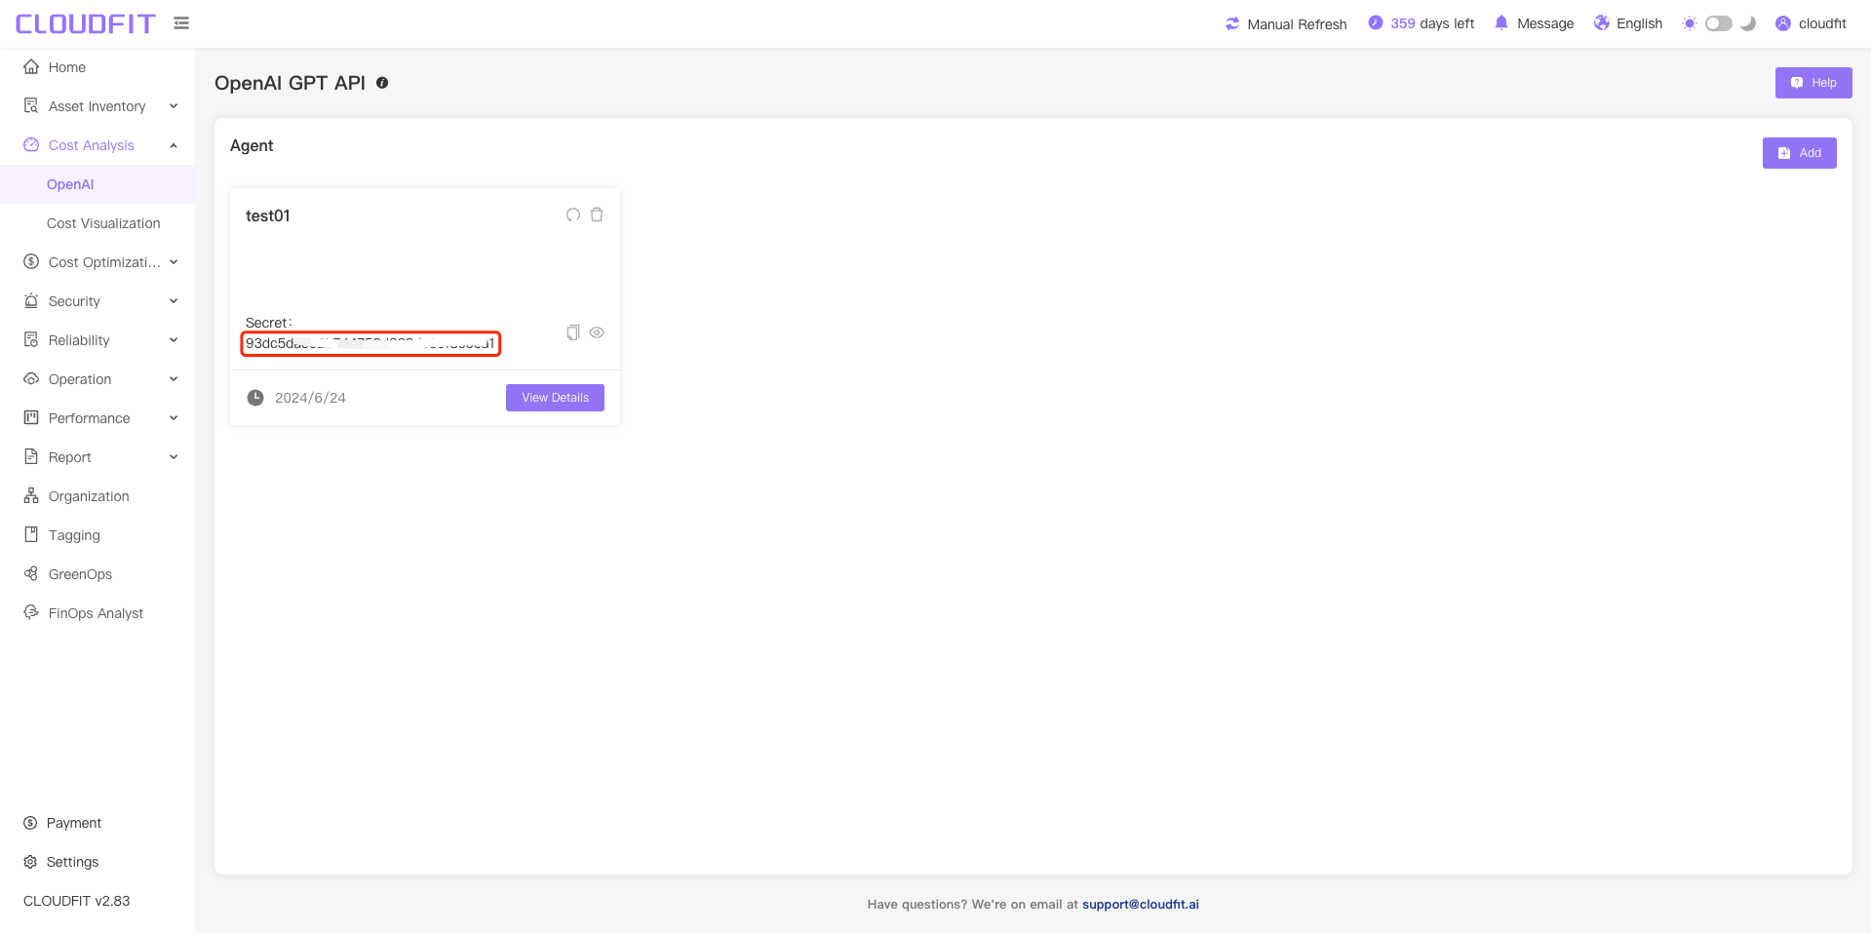Click the GreenOps icon

coord(31,573)
